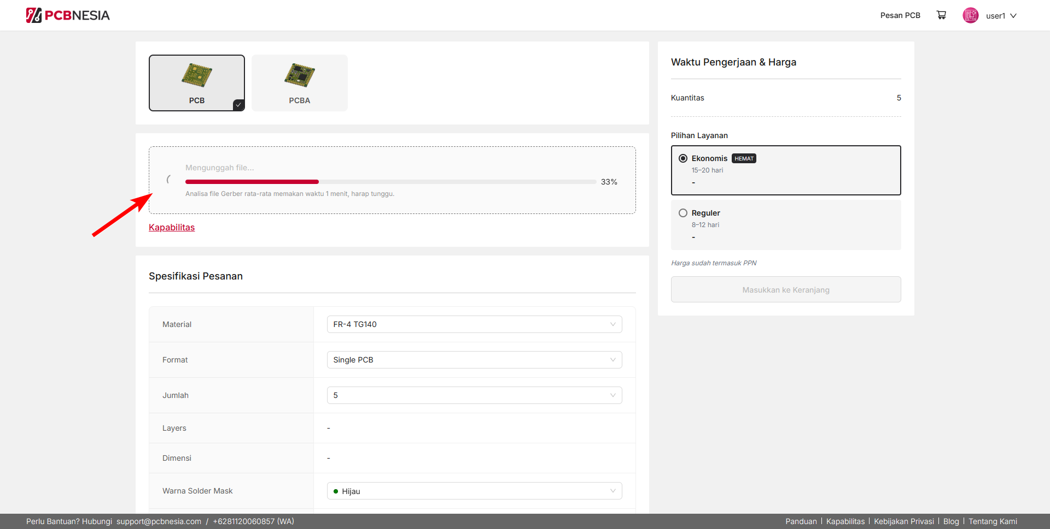Image resolution: width=1050 pixels, height=529 pixels.
Task: Click the HEMAT badge on Ekonomis
Action: 744,158
